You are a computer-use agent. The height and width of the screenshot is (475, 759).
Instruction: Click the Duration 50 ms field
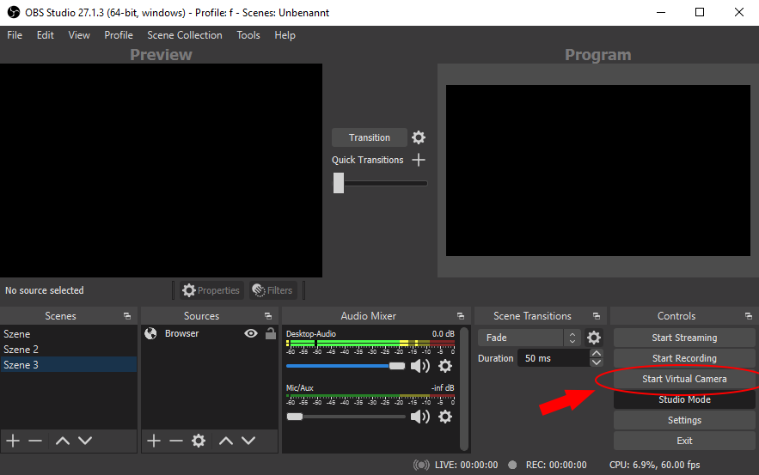[x=554, y=358]
